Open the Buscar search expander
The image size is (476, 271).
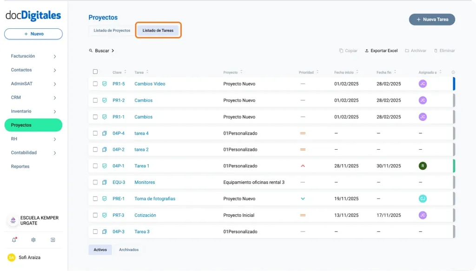tap(101, 50)
